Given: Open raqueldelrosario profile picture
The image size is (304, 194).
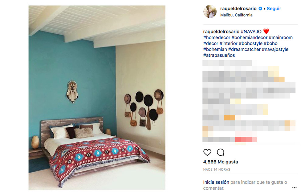Looking at the screenshot, I should (210, 12).
